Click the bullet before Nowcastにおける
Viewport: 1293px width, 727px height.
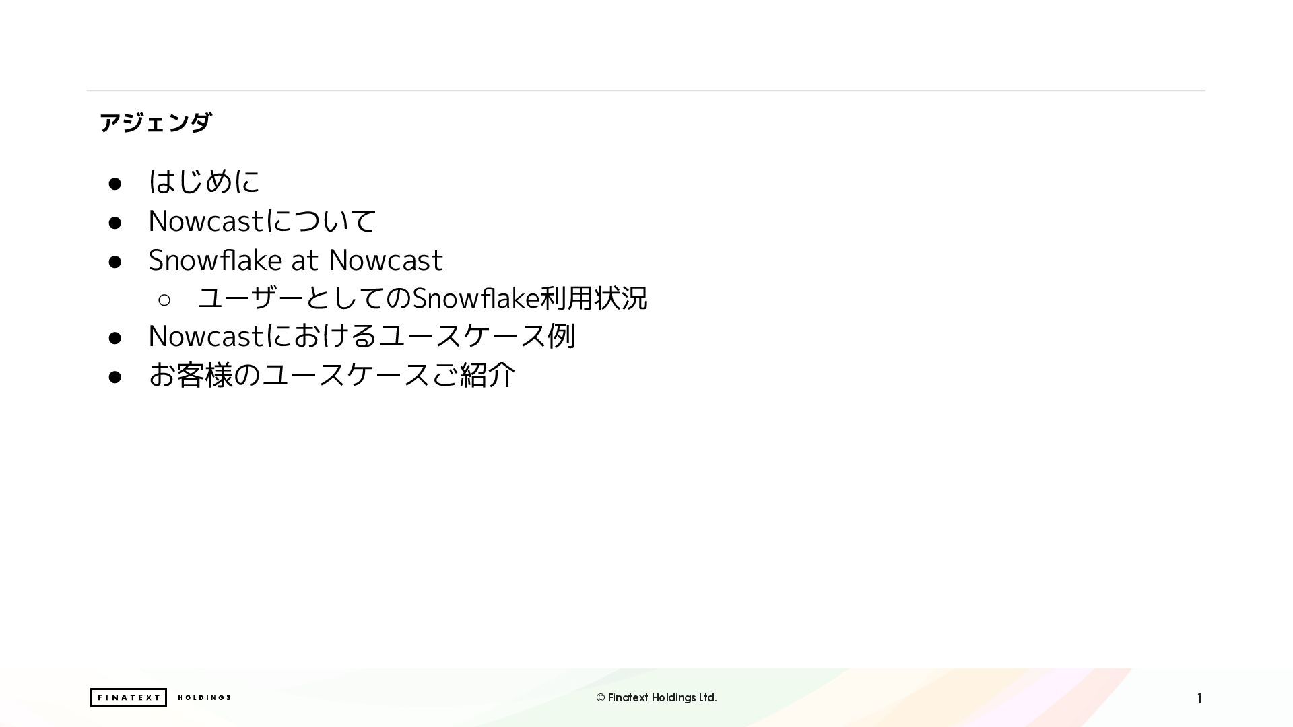point(115,338)
